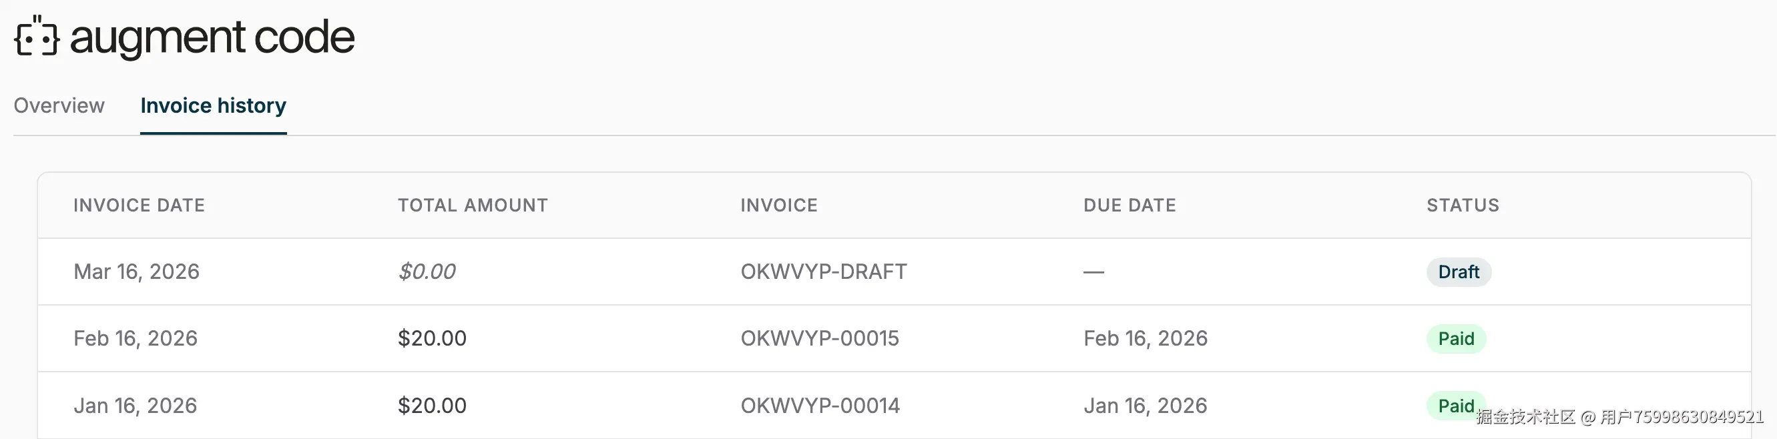Select the Mar 16, 2026 invoice date
The height and width of the screenshot is (439, 1777).
[137, 272]
